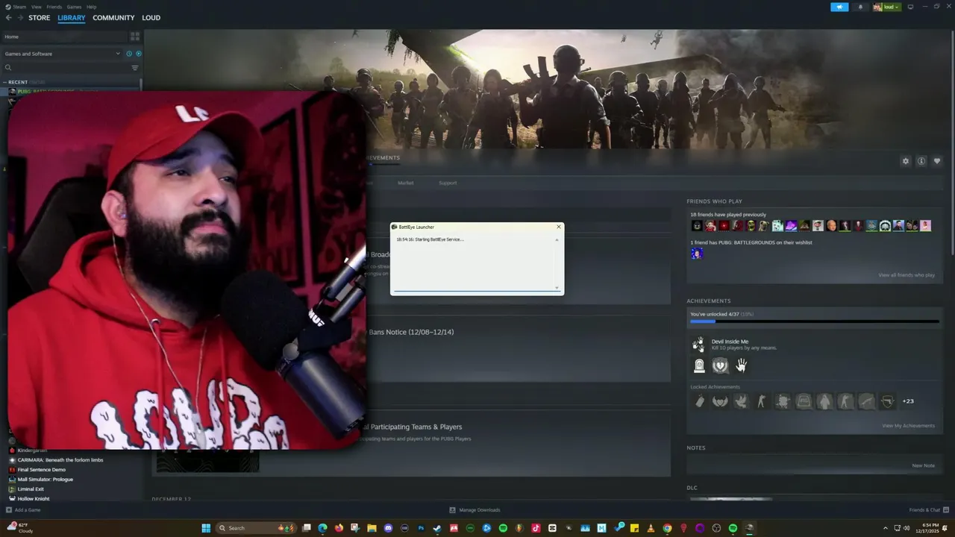The height and width of the screenshot is (537, 955).
Task: Open the Help menu
Action: 91,7
